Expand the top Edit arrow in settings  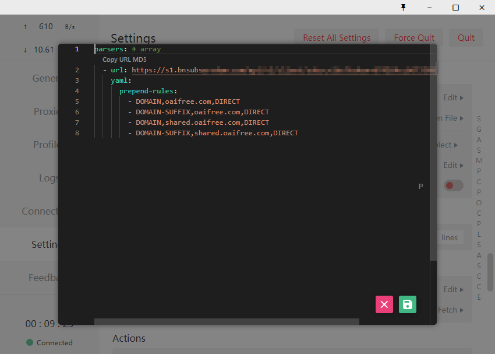click(x=453, y=97)
